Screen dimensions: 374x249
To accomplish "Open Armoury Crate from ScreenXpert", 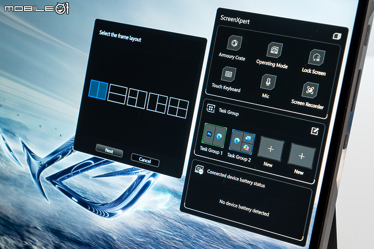I will (234, 43).
